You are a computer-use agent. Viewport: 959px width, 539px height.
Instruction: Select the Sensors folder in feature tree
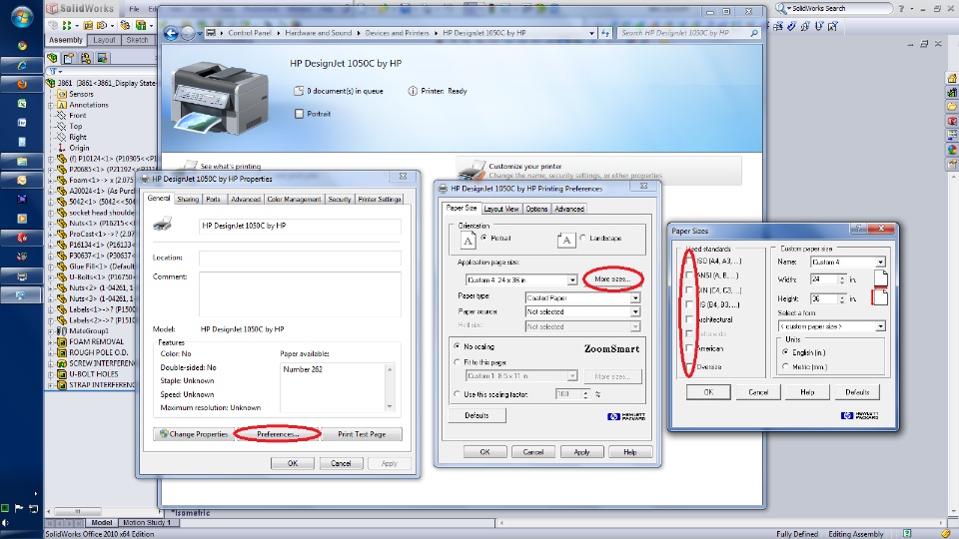[x=81, y=94]
